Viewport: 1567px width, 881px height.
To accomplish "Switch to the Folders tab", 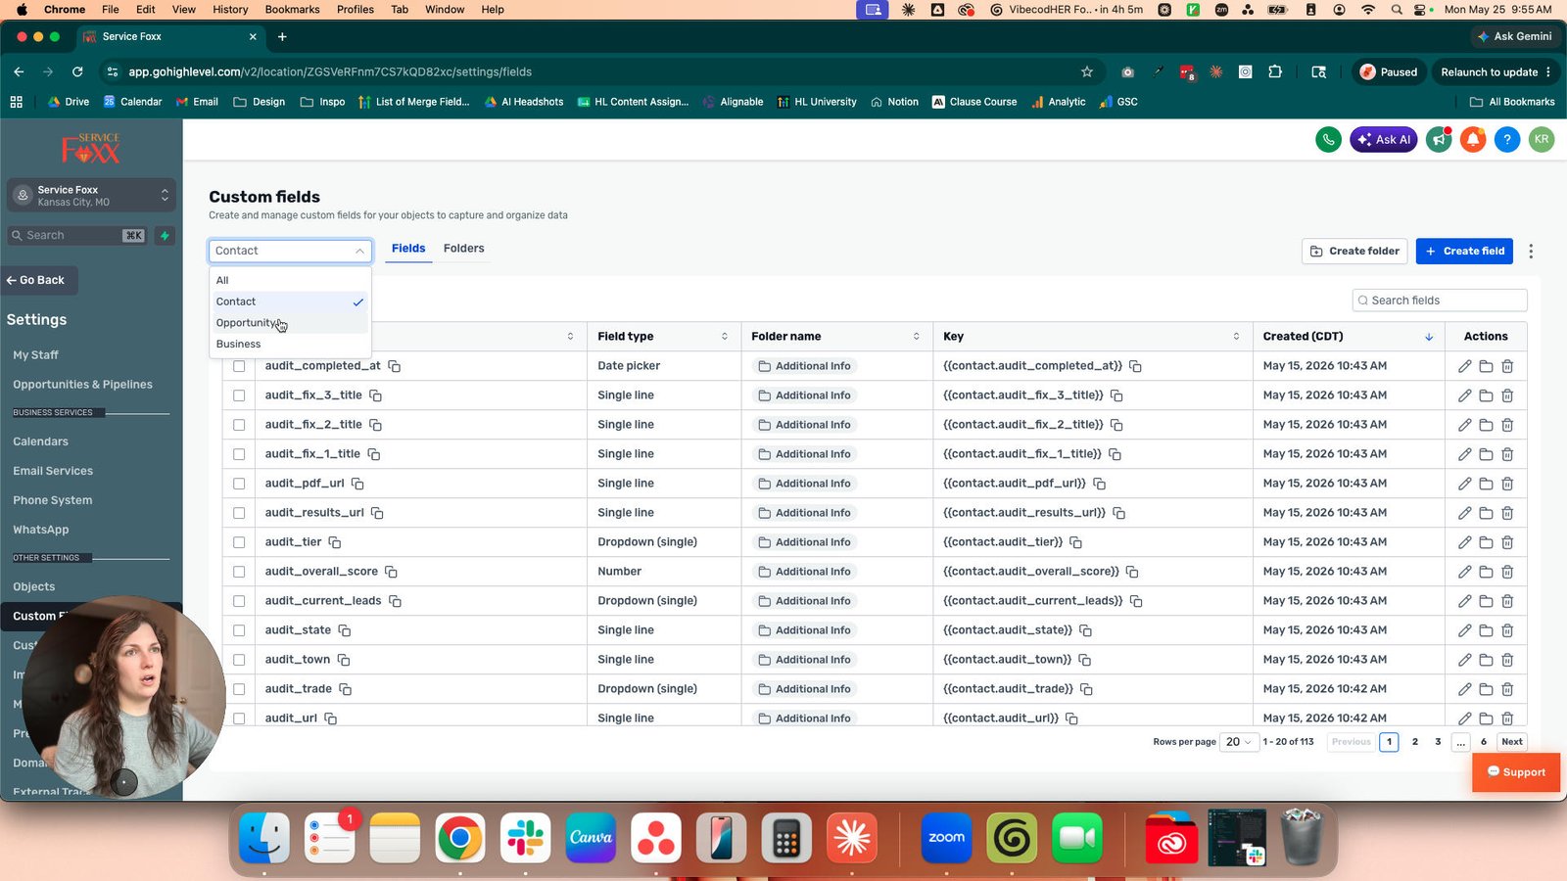I will pyautogui.click(x=463, y=249).
